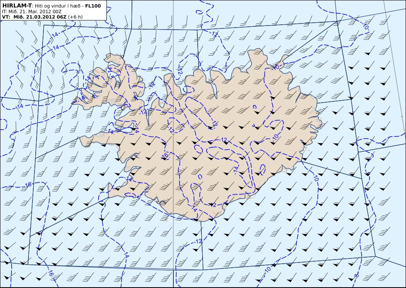The height and width of the screenshot is (288, 406).
Task: Click the FL100 flight level label
Action: pyautogui.click(x=93, y=6)
